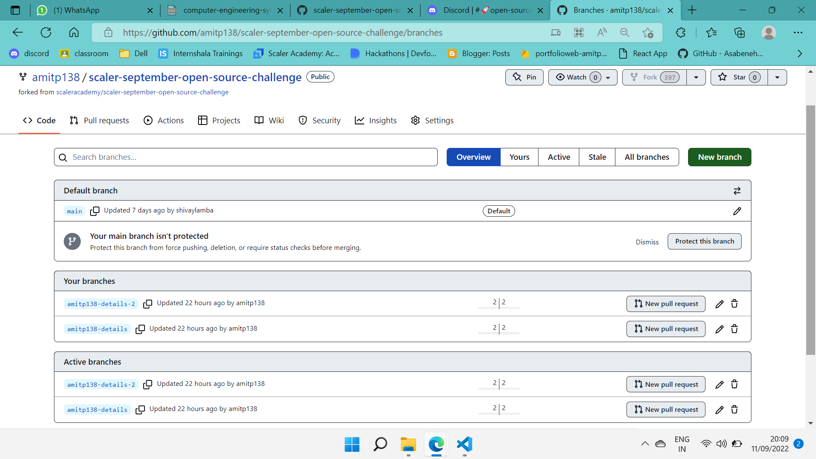This screenshot has width=816, height=459.
Task: Open Visual Studio Code from the taskbar
Action: [464, 445]
